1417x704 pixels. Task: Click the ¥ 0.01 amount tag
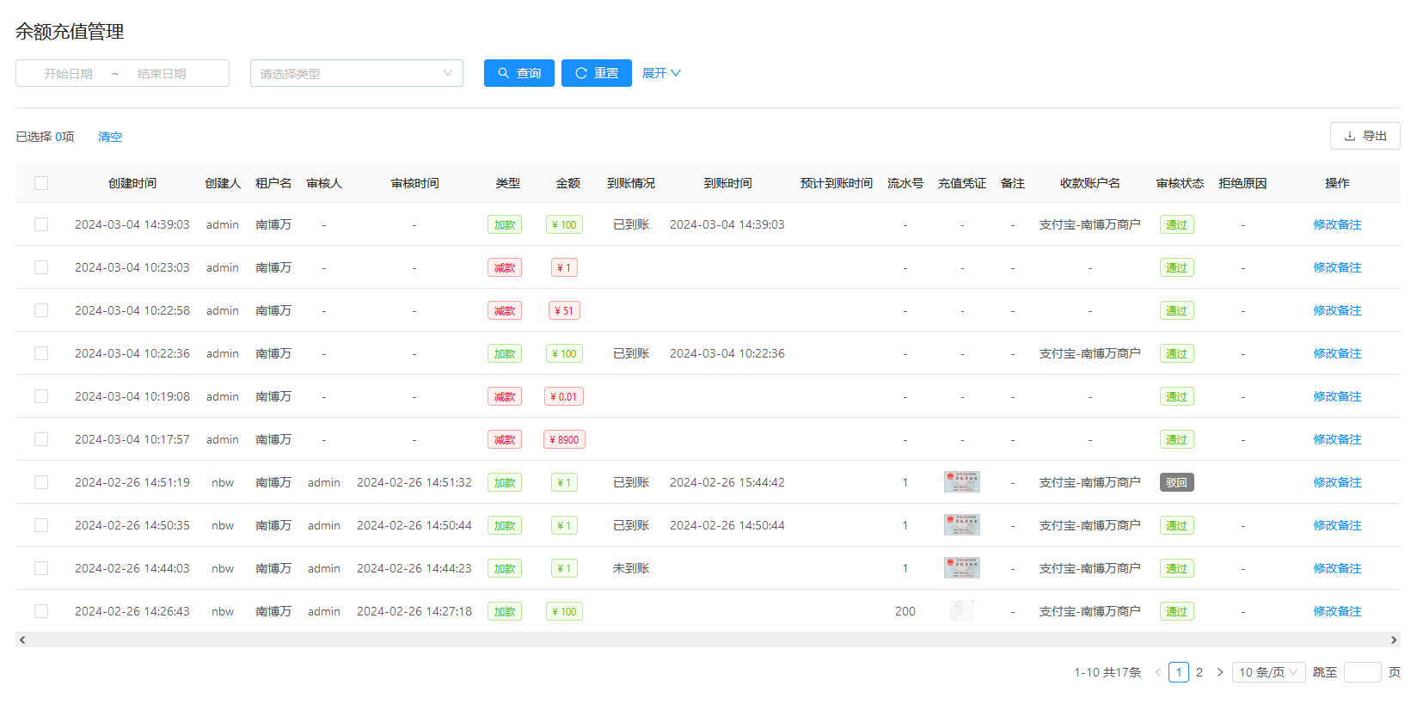pyautogui.click(x=564, y=396)
